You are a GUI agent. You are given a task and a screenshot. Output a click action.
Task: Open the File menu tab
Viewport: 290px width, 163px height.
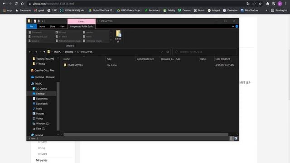click(x=32, y=26)
